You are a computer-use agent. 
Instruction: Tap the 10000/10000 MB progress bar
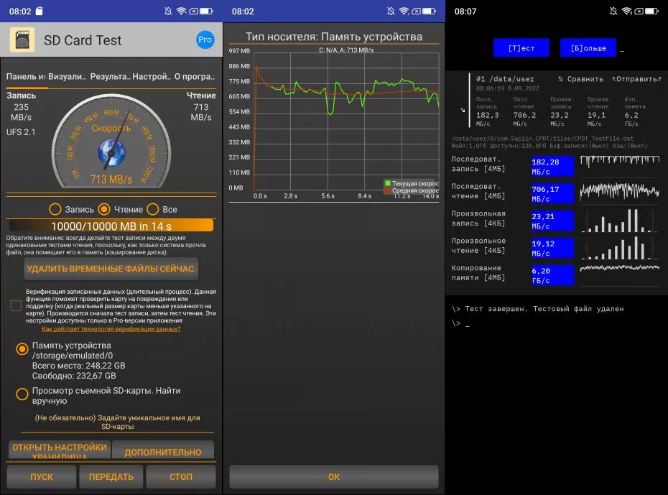[111, 225]
